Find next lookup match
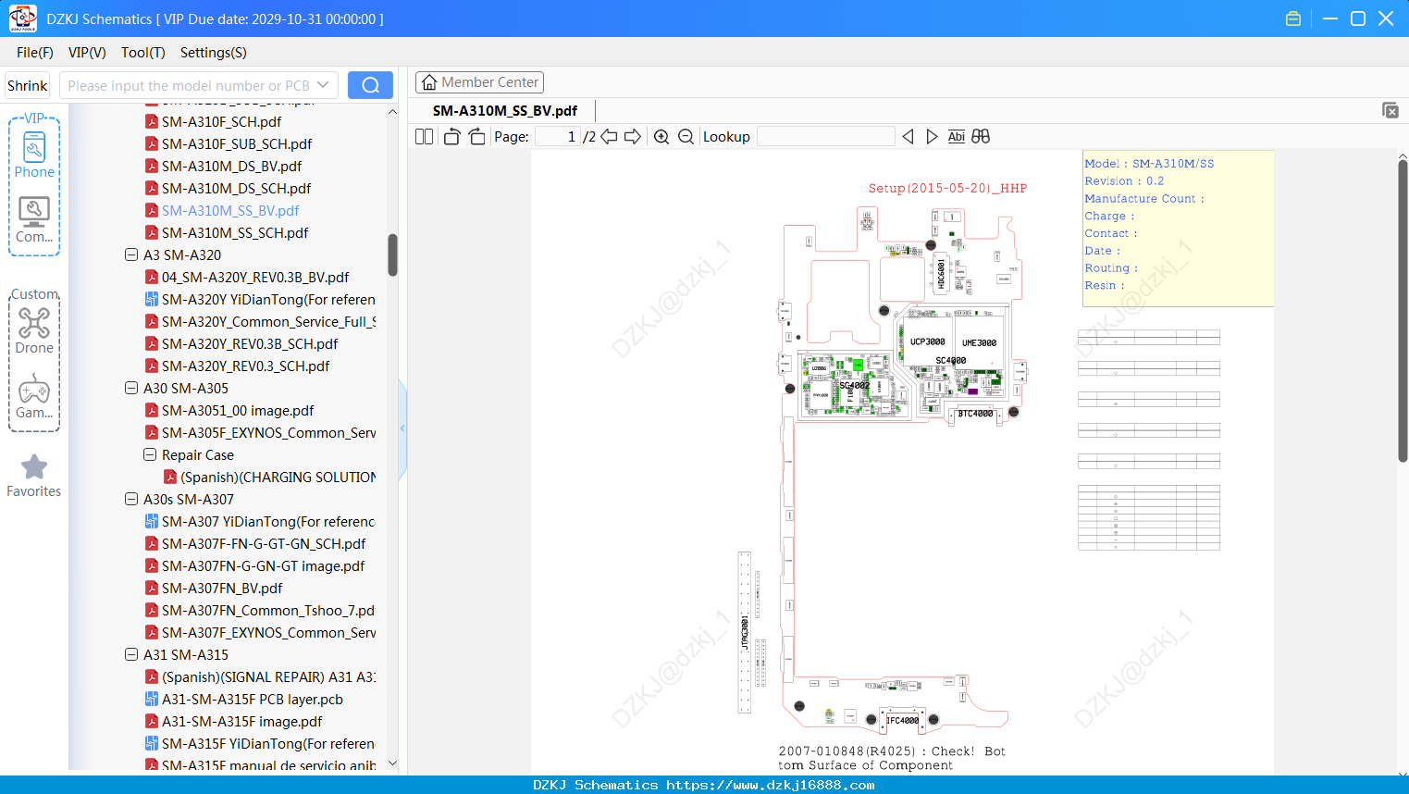The width and height of the screenshot is (1409, 794). [x=932, y=137]
